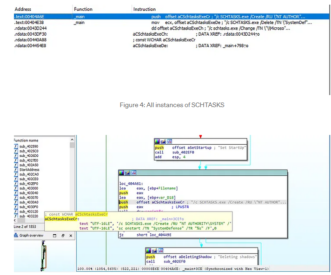Click the node color icon on loc_404A61 block
Image resolution: width=331 pixels, height=275 pixels.
tap(122, 173)
